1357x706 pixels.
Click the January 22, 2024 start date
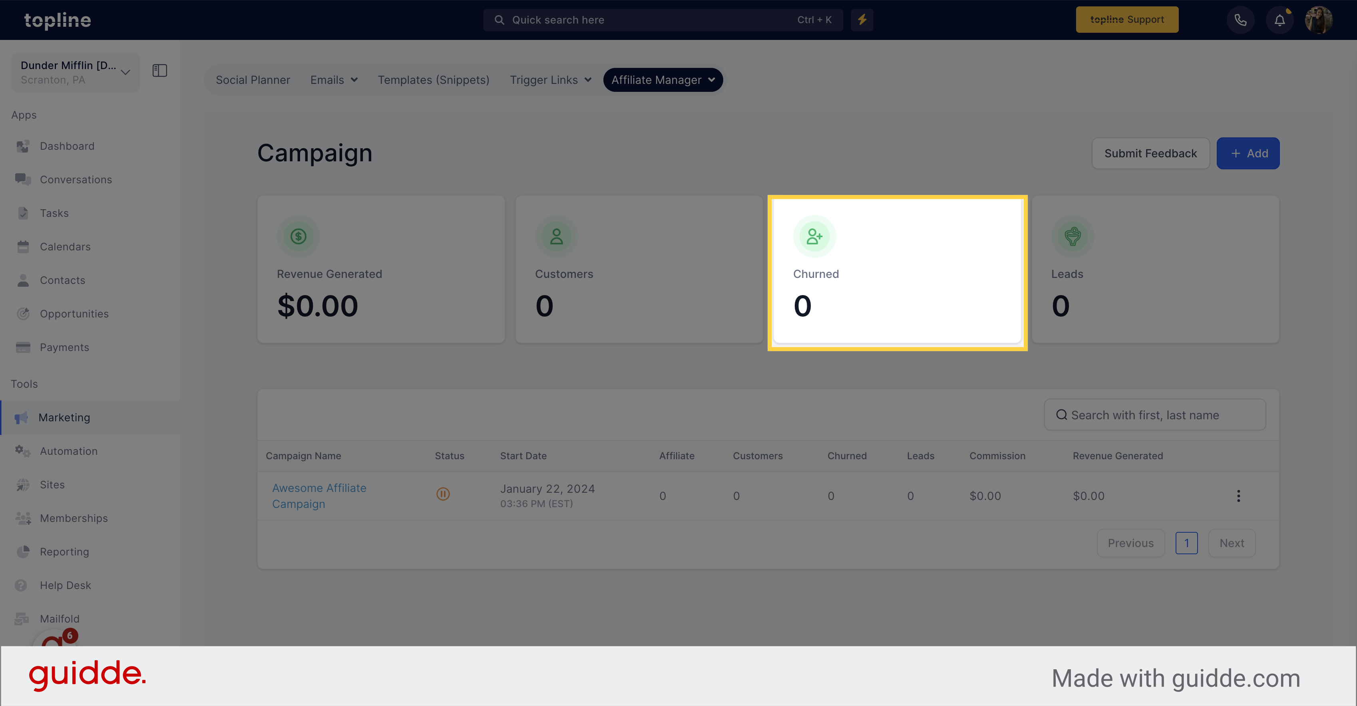pos(547,488)
